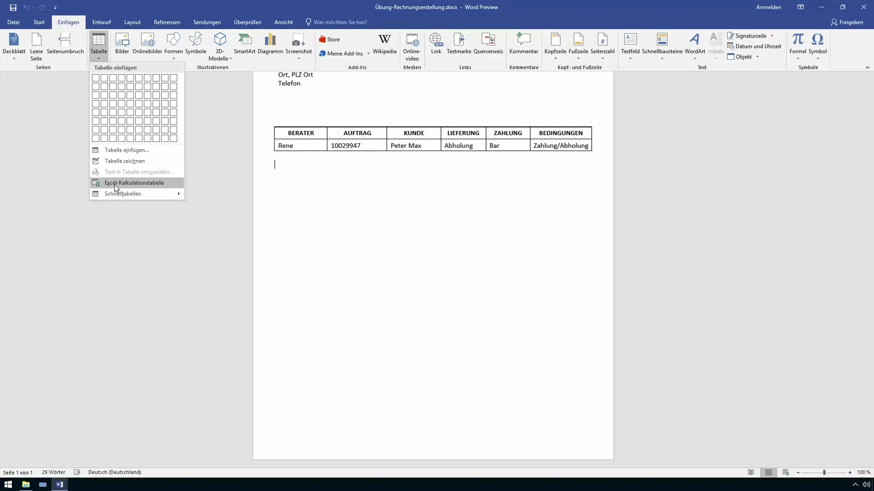
Task: Open the Screenshot tool
Action: click(x=299, y=46)
